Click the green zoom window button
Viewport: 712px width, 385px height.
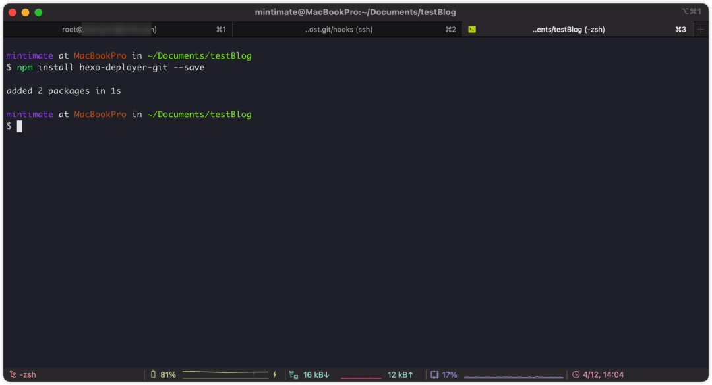point(39,13)
